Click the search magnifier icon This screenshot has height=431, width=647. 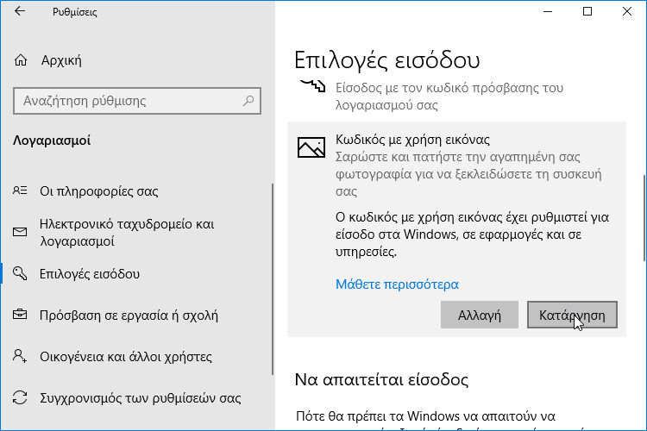click(248, 101)
